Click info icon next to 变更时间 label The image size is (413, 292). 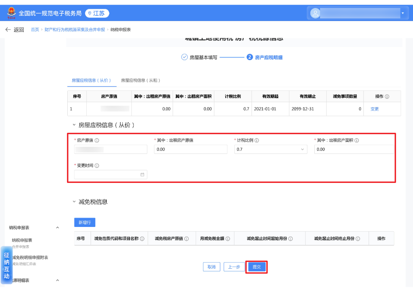(x=97, y=165)
